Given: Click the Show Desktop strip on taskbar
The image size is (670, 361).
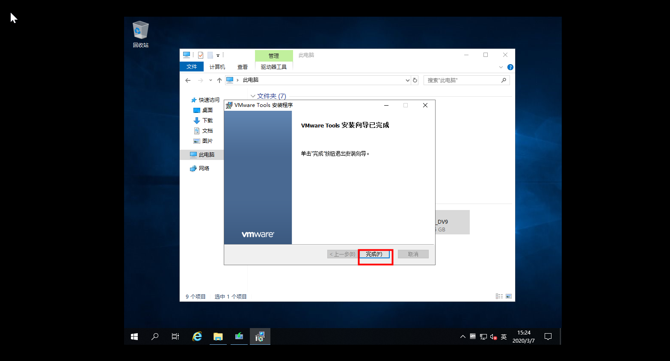Looking at the screenshot, I should [x=560, y=337].
